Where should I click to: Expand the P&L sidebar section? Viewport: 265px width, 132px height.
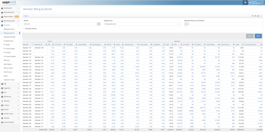tap(10, 84)
